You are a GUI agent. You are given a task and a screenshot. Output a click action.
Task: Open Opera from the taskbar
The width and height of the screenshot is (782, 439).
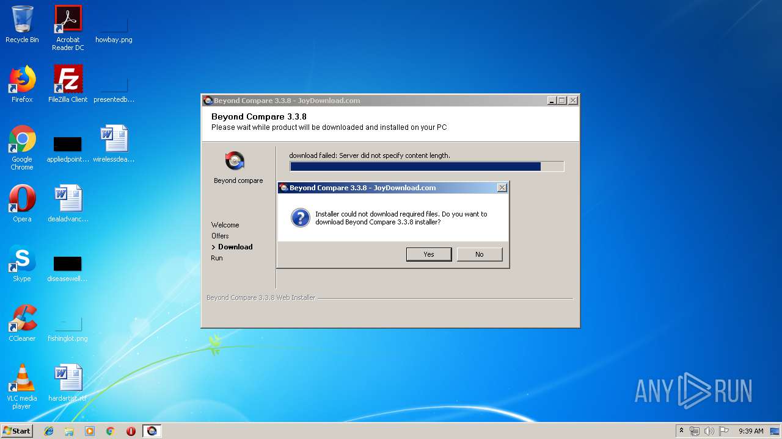131,431
